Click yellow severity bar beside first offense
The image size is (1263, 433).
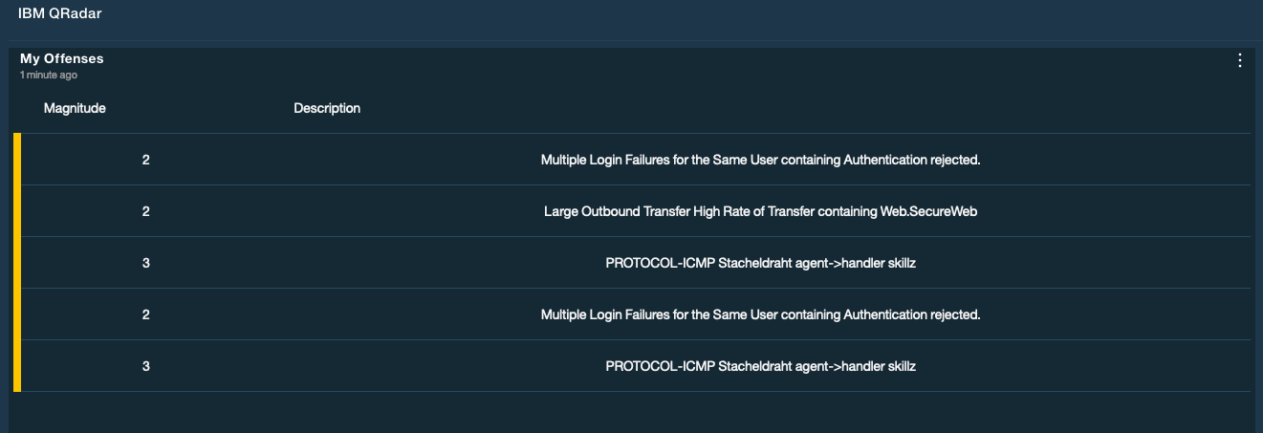click(x=17, y=160)
